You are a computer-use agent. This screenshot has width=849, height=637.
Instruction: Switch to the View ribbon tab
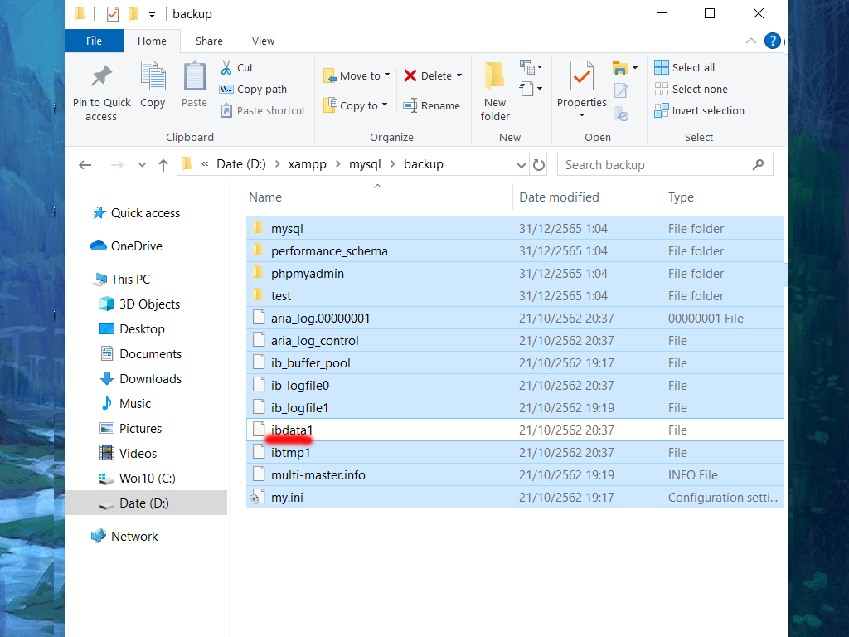tap(263, 41)
